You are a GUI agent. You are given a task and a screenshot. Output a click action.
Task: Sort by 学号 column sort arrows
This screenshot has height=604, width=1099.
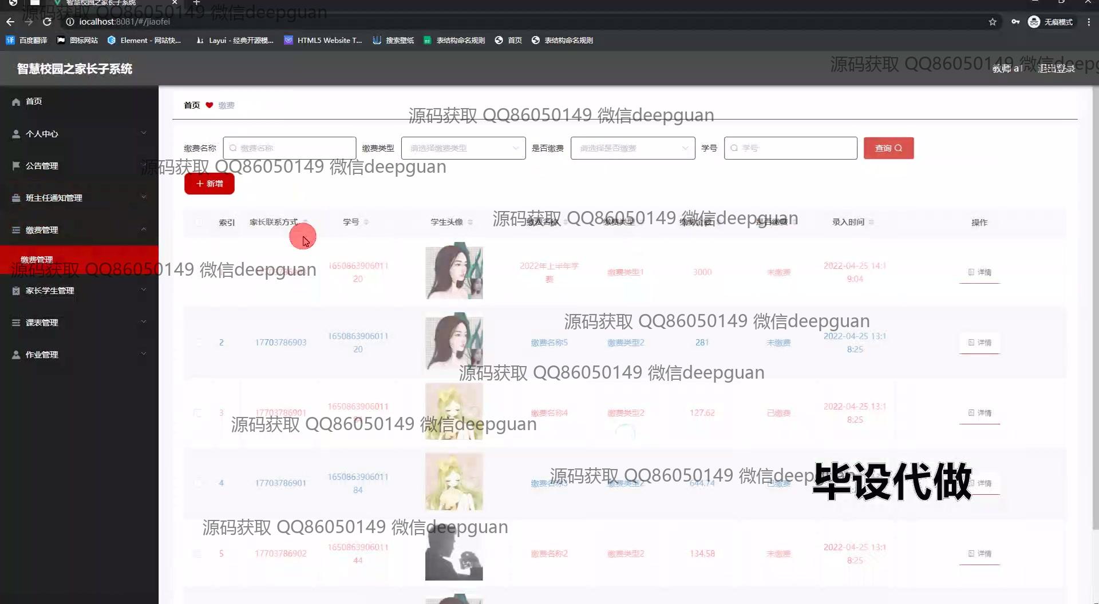[x=366, y=222]
